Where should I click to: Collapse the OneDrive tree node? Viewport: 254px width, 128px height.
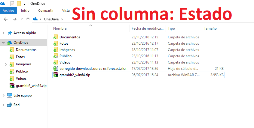pos(3,43)
